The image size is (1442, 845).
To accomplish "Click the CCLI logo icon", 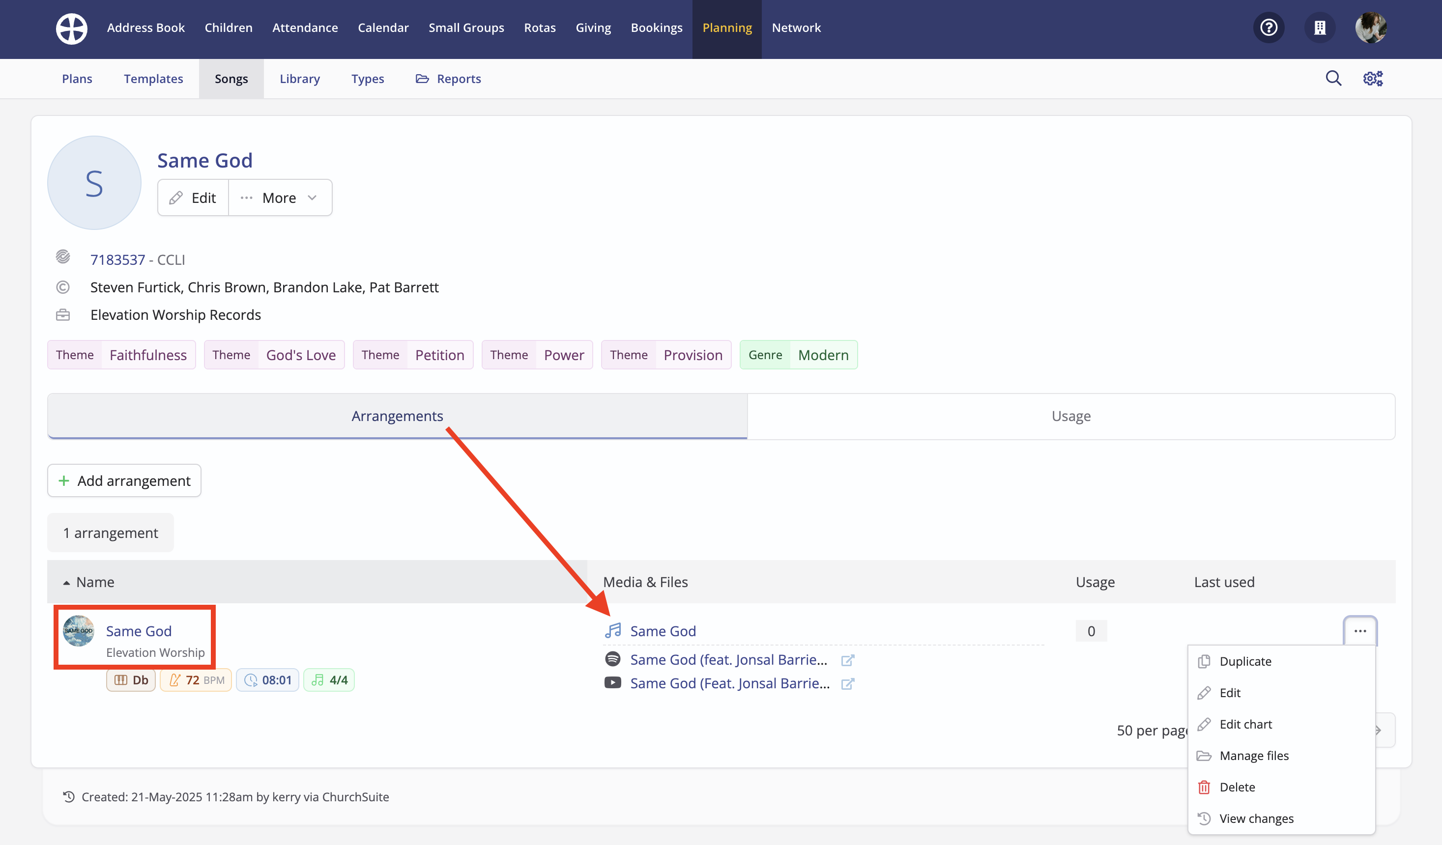I will point(63,257).
